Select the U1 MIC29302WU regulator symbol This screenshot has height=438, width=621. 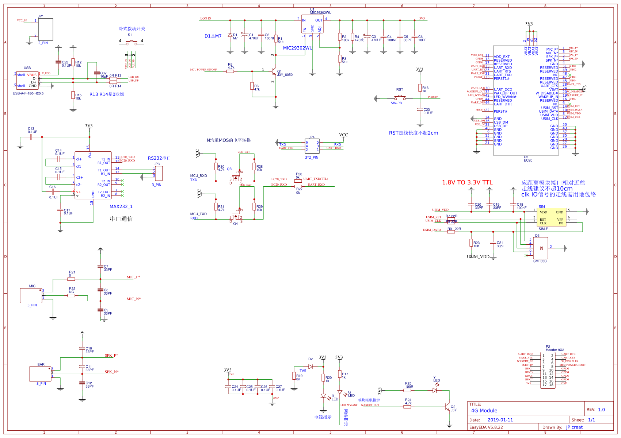[x=312, y=24]
